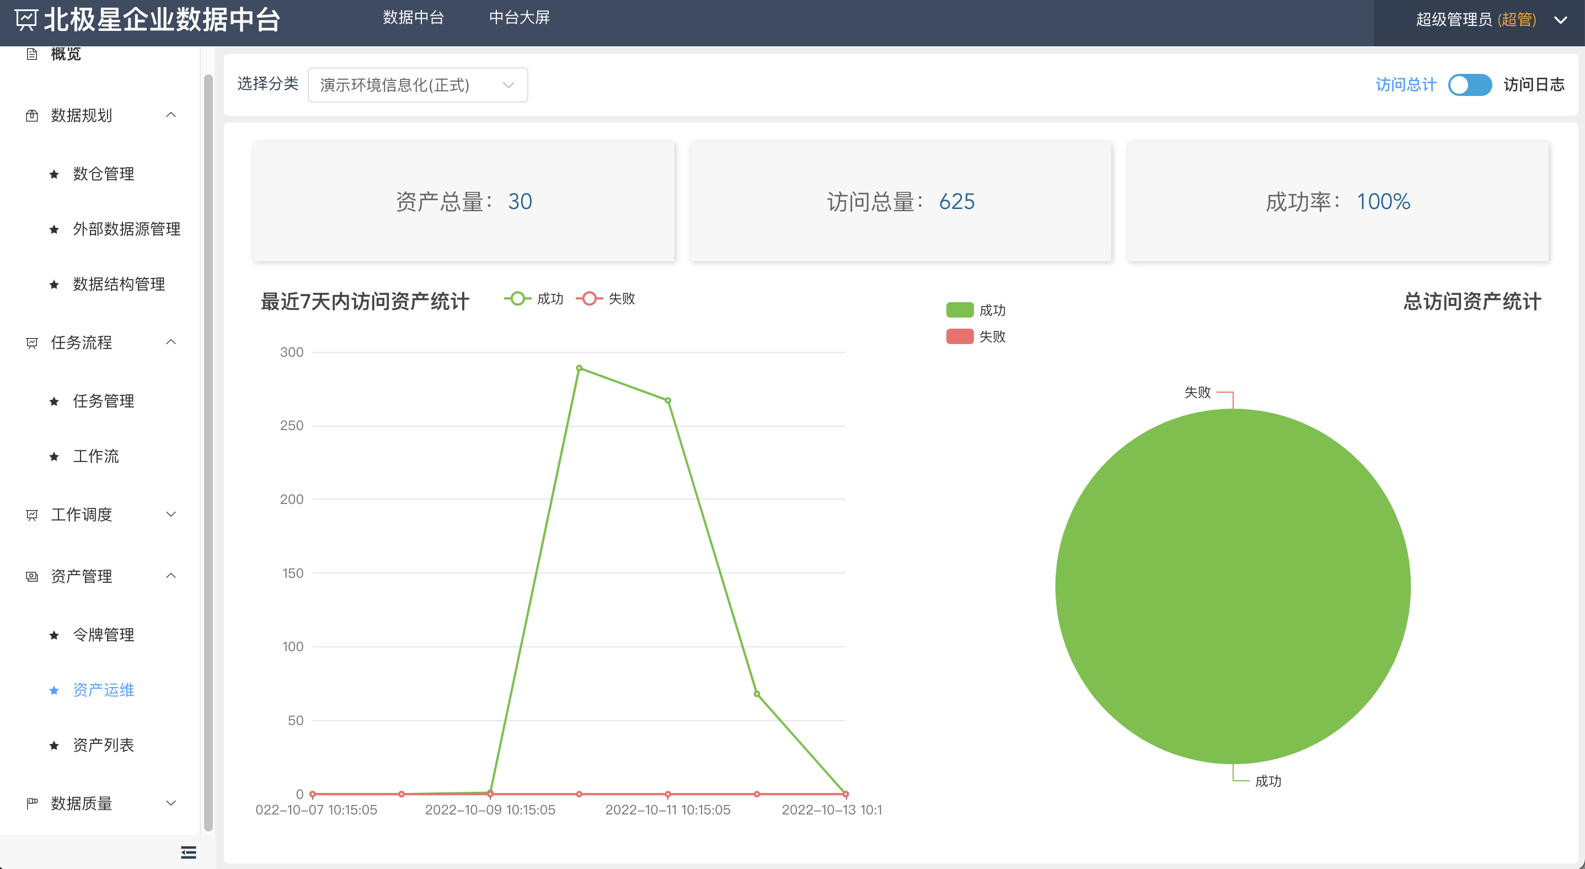This screenshot has width=1585, height=869.
Task: Click the 超级管理员 (超管) user name
Action: tap(1476, 20)
